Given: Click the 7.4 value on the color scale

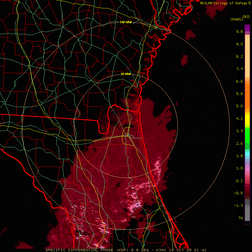Looking at the screenshot, I should 239,69.
